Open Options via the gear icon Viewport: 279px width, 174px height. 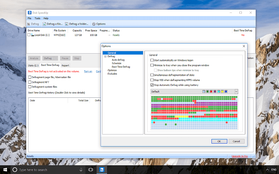tap(94, 24)
